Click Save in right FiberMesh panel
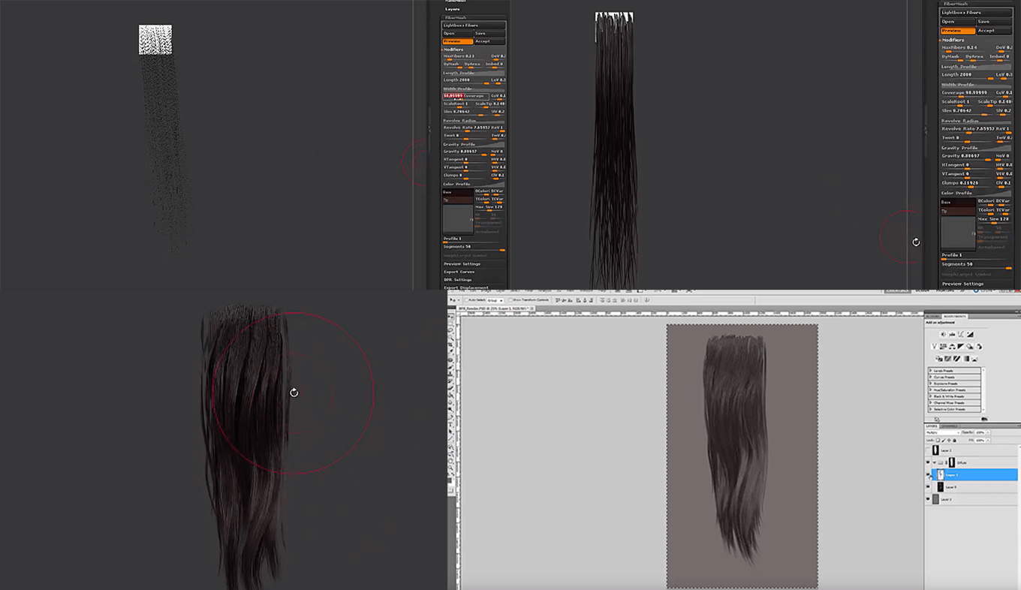The width and height of the screenshot is (1021, 590). tap(992, 22)
